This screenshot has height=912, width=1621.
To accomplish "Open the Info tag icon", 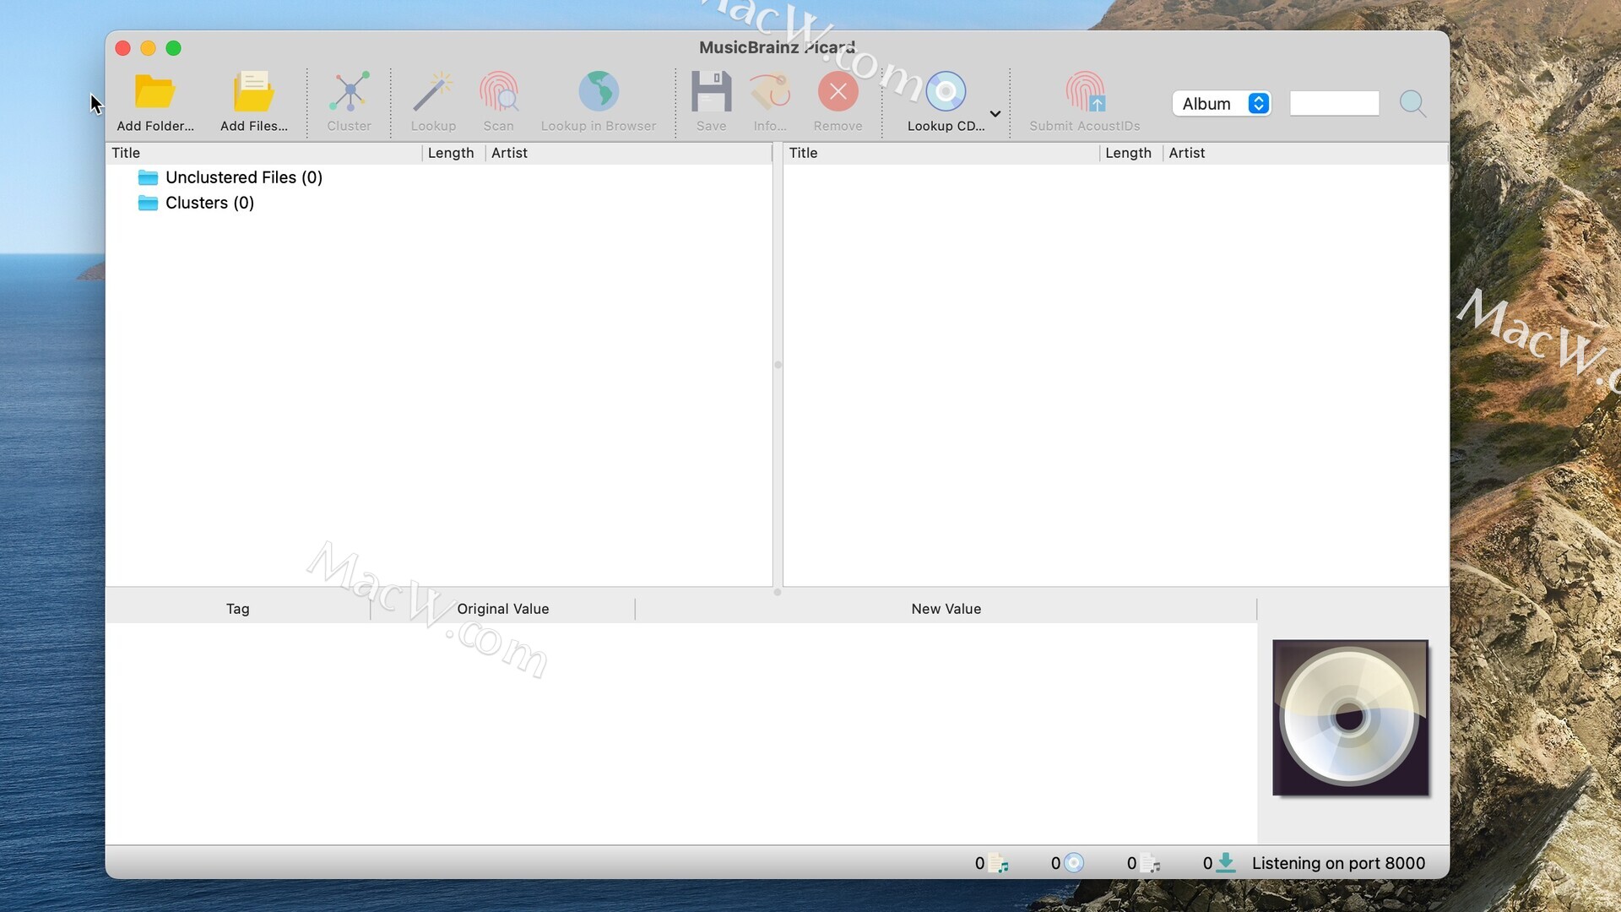I will (x=770, y=91).
